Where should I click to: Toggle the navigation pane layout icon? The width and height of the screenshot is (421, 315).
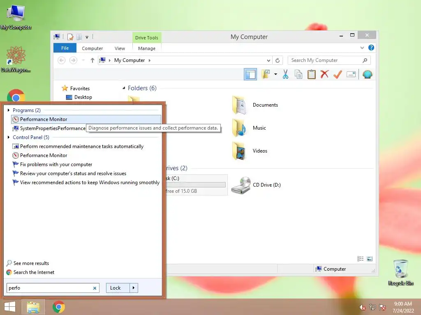(x=250, y=74)
